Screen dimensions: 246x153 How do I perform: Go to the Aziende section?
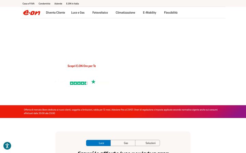58,4
